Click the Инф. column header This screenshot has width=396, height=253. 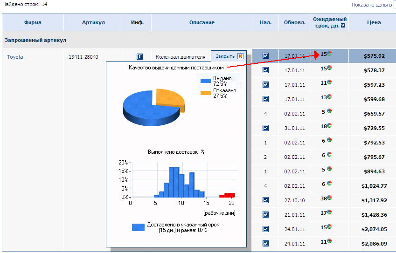[137, 22]
